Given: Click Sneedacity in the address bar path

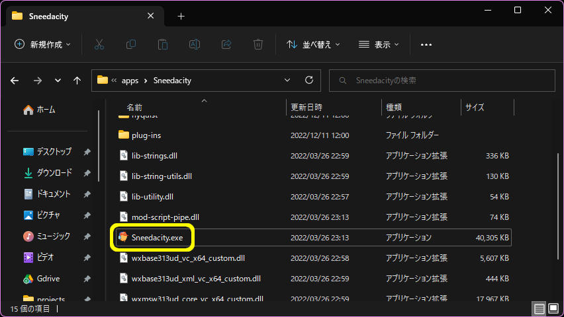Looking at the screenshot, I should click(172, 81).
